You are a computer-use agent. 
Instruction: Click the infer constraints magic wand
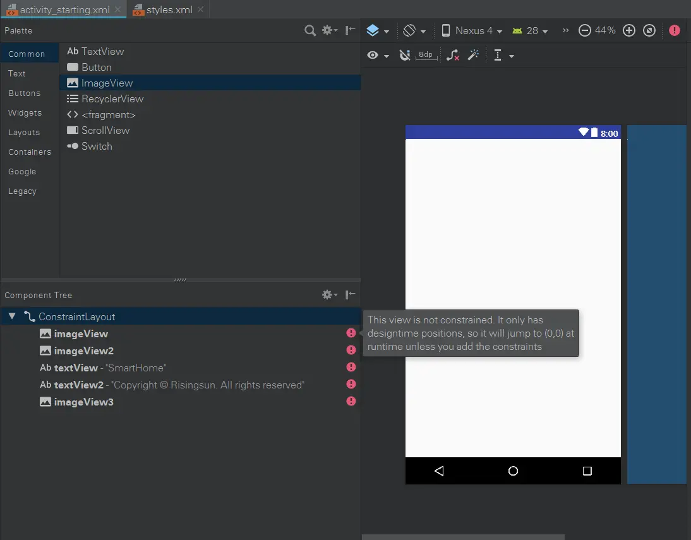click(473, 55)
